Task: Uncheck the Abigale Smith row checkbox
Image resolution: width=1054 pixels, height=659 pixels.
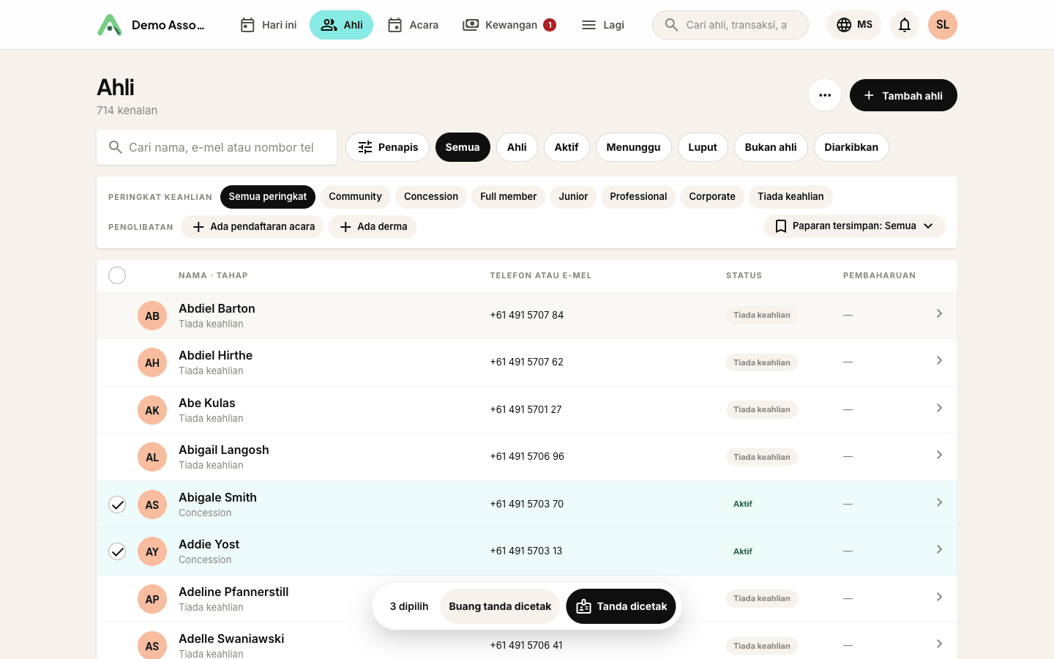Action: (117, 505)
